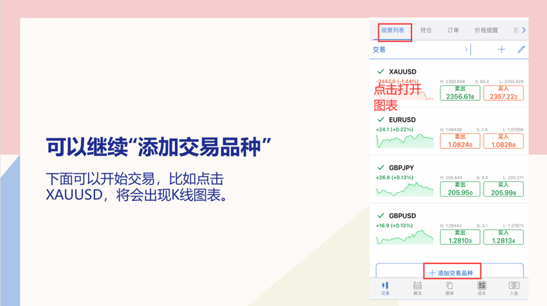
Task: Open the 交易 candlestick icon in bottom bar
Action: [x=385, y=286]
